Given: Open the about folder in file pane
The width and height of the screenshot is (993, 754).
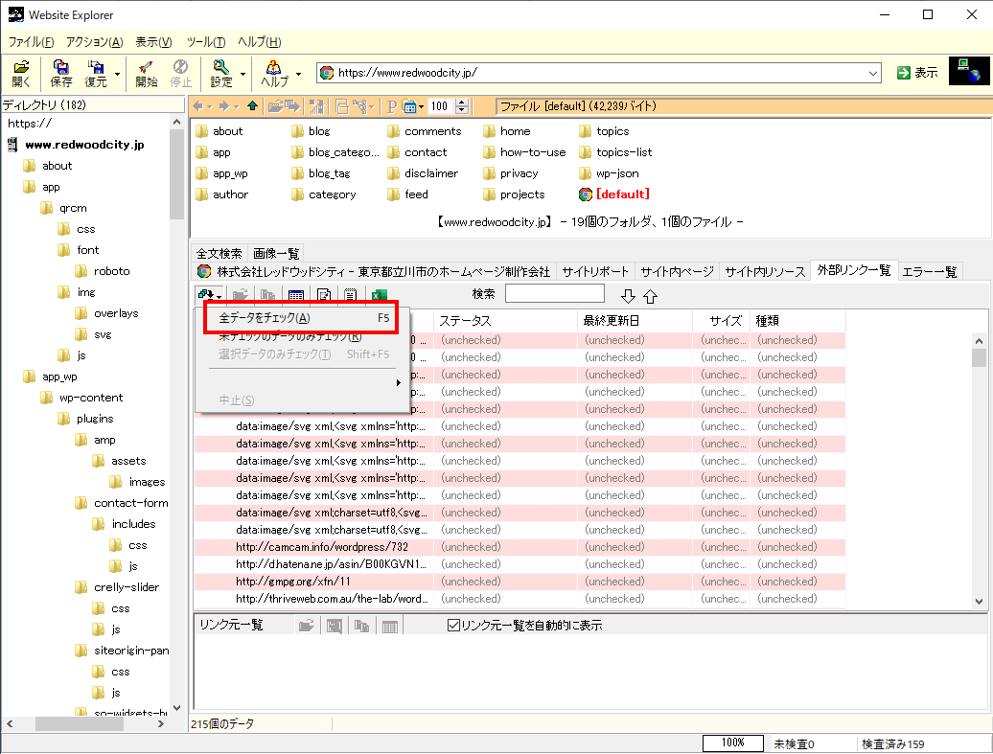Looking at the screenshot, I should (219, 131).
